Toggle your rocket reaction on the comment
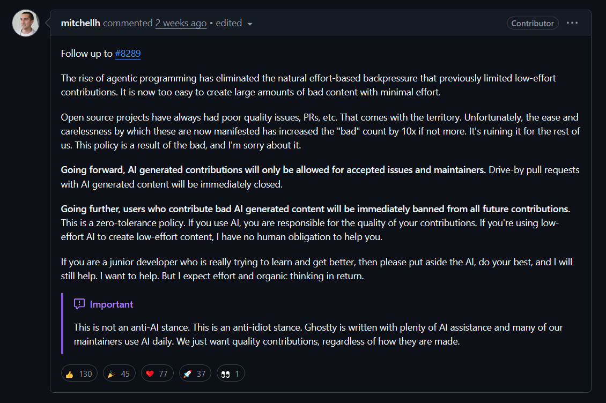Screen dimensions: 606x403 click(195, 373)
